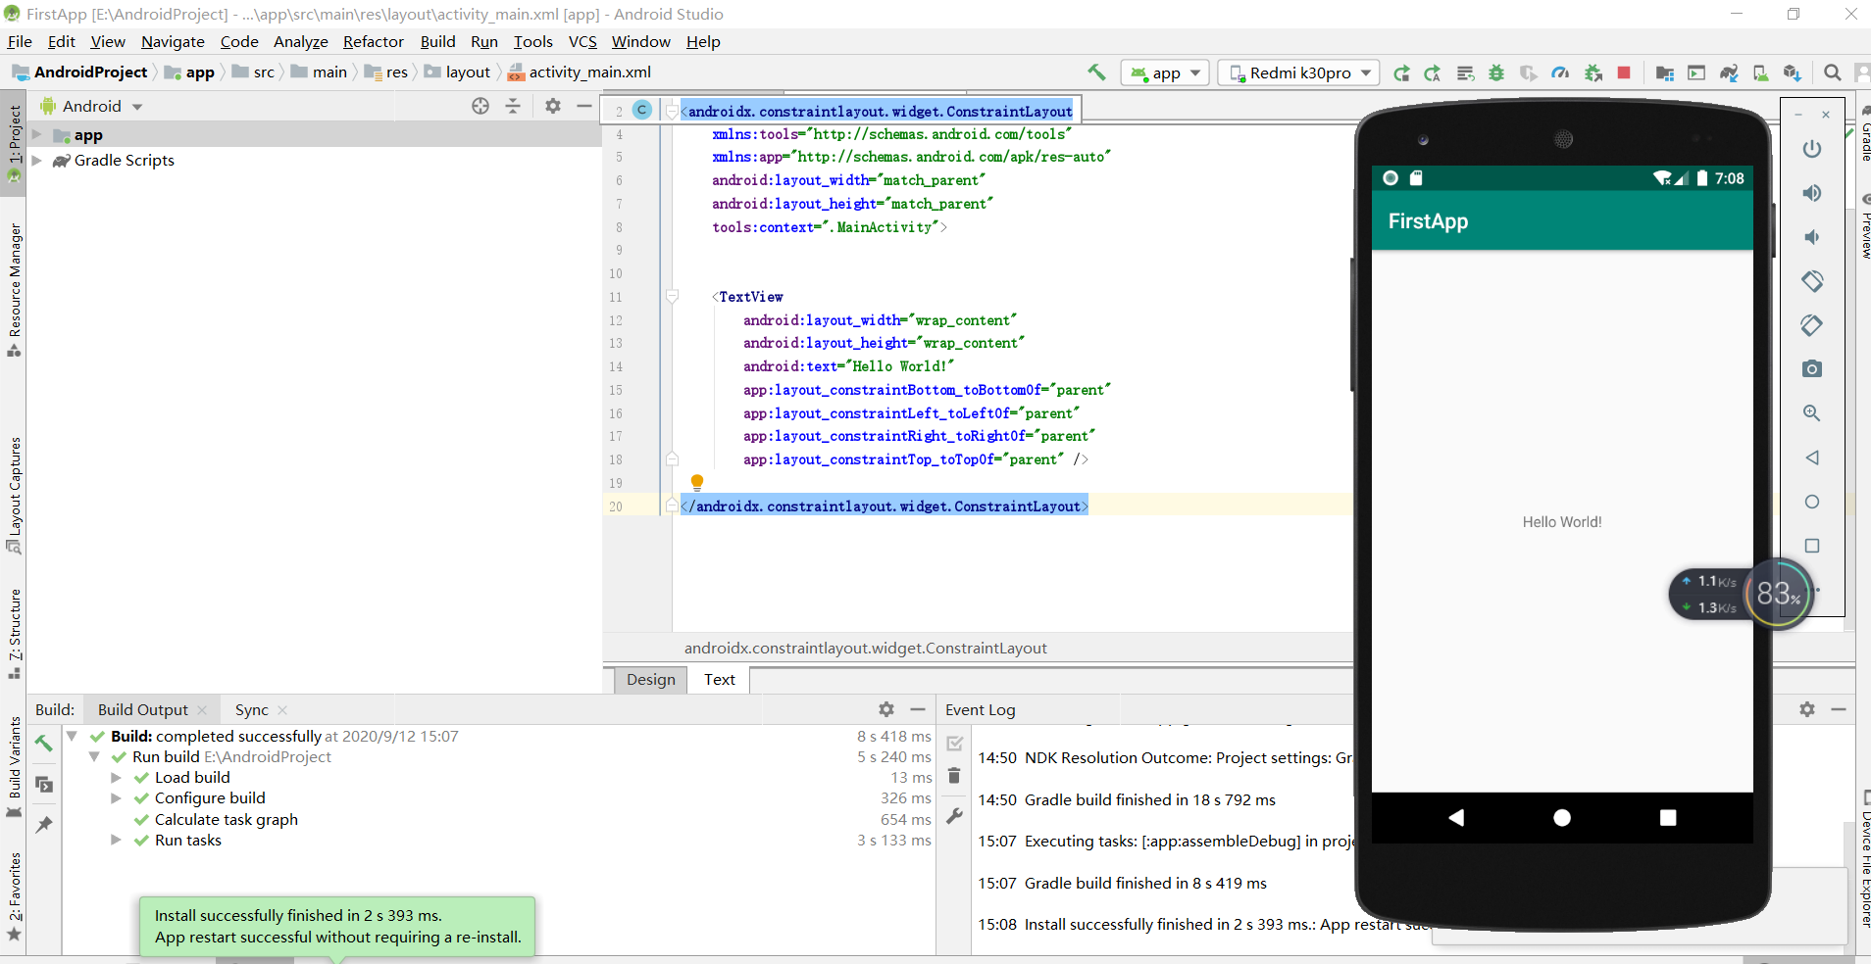
Task: Open the File menu
Action: pos(20,41)
